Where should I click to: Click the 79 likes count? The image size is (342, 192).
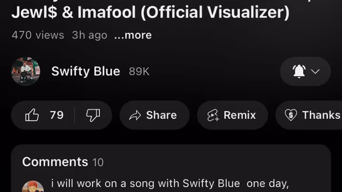57,115
